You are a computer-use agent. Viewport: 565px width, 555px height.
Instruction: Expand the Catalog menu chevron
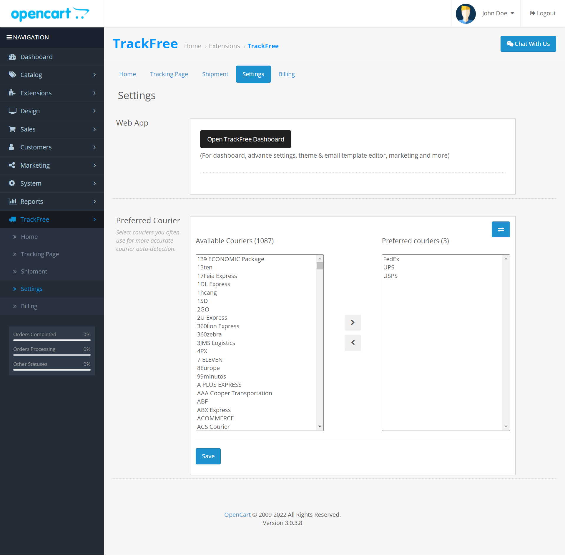point(94,75)
